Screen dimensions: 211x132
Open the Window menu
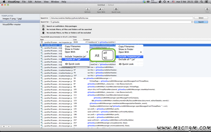[55, 2]
